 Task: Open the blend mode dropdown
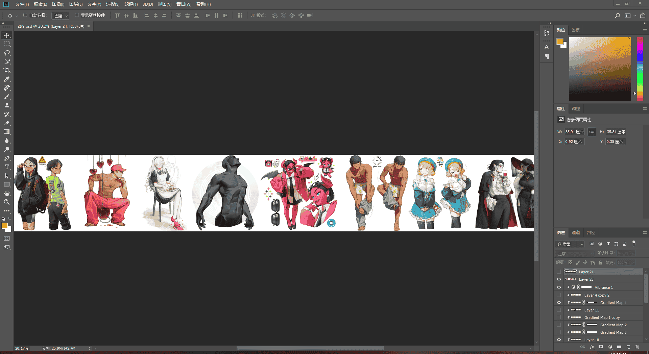[575, 253]
